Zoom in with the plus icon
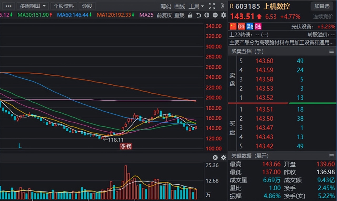Viewport: 337px width, 201px height. pos(207,15)
